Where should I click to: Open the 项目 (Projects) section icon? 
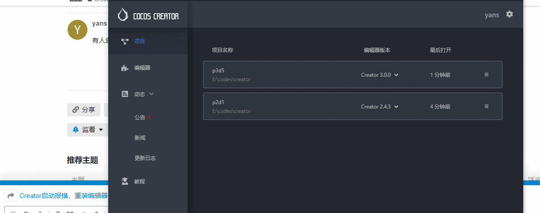tap(125, 41)
